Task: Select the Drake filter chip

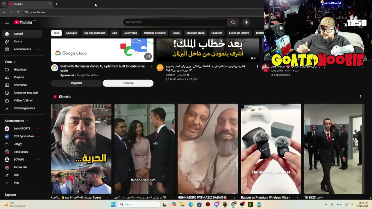Action: pyautogui.click(x=176, y=33)
